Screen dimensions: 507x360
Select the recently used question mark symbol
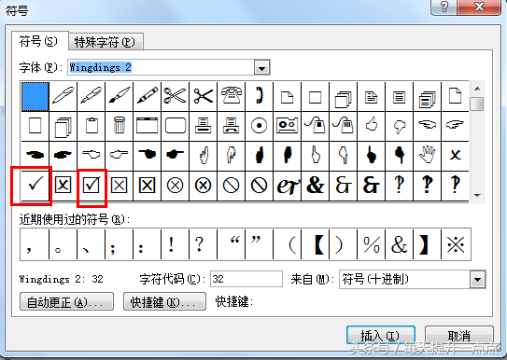[x=203, y=244]
